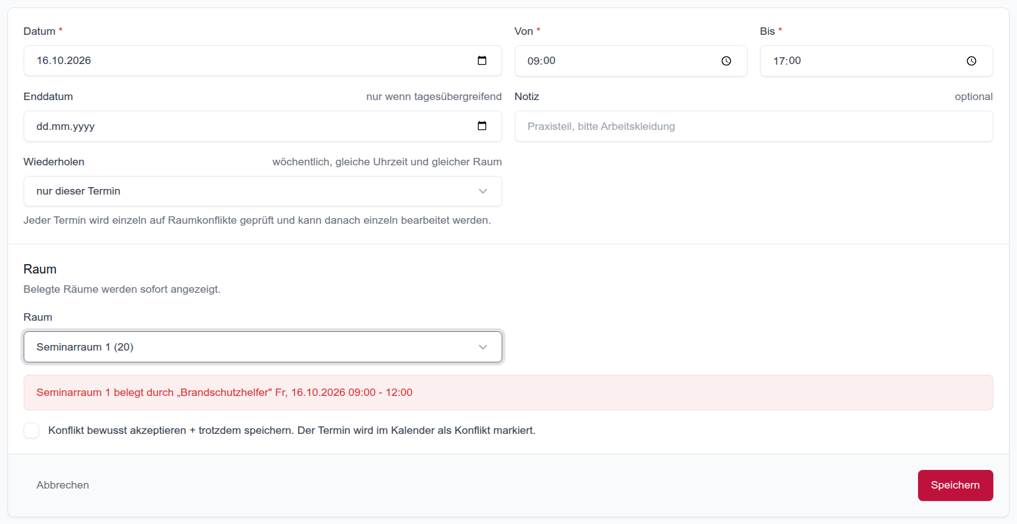Click the dd.mm.yyyy Enddatum placeholder

[65, 126]
